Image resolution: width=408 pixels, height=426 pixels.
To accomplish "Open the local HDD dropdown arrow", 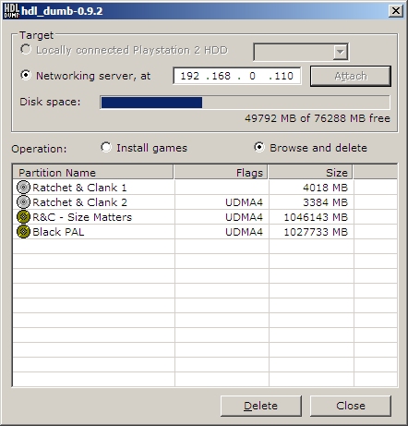I will [340, 52].
